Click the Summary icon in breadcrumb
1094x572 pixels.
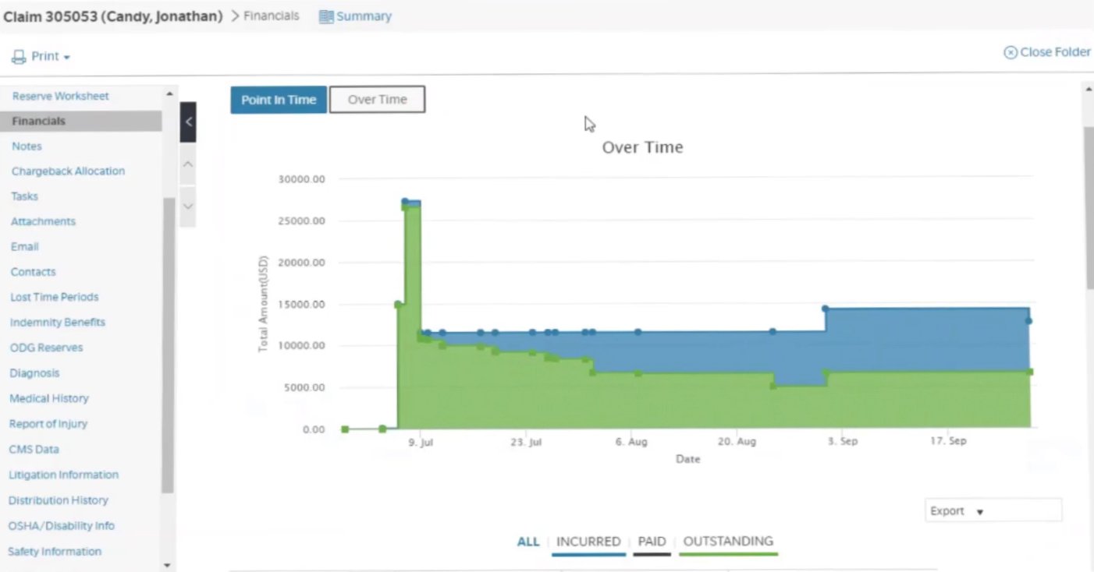click(326, 16)
